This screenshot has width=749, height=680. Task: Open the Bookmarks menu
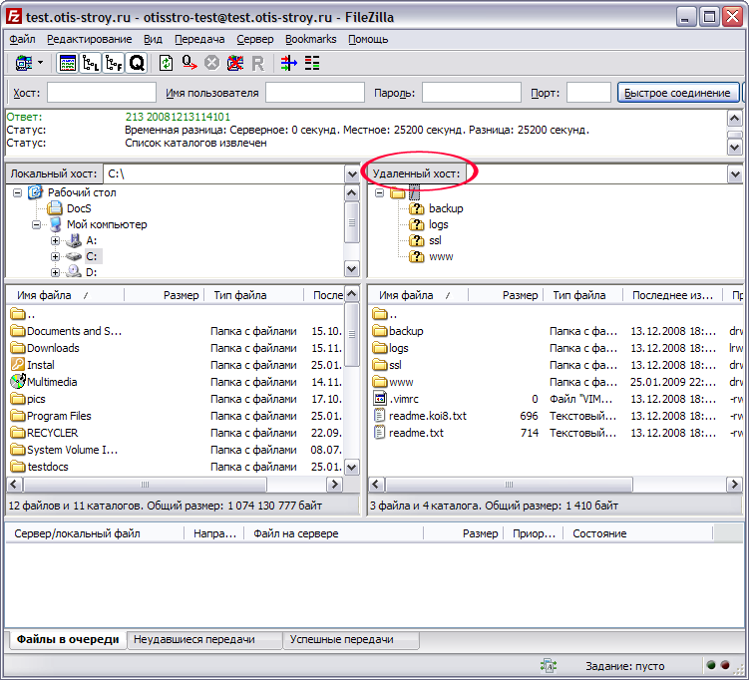pos(311,39)
